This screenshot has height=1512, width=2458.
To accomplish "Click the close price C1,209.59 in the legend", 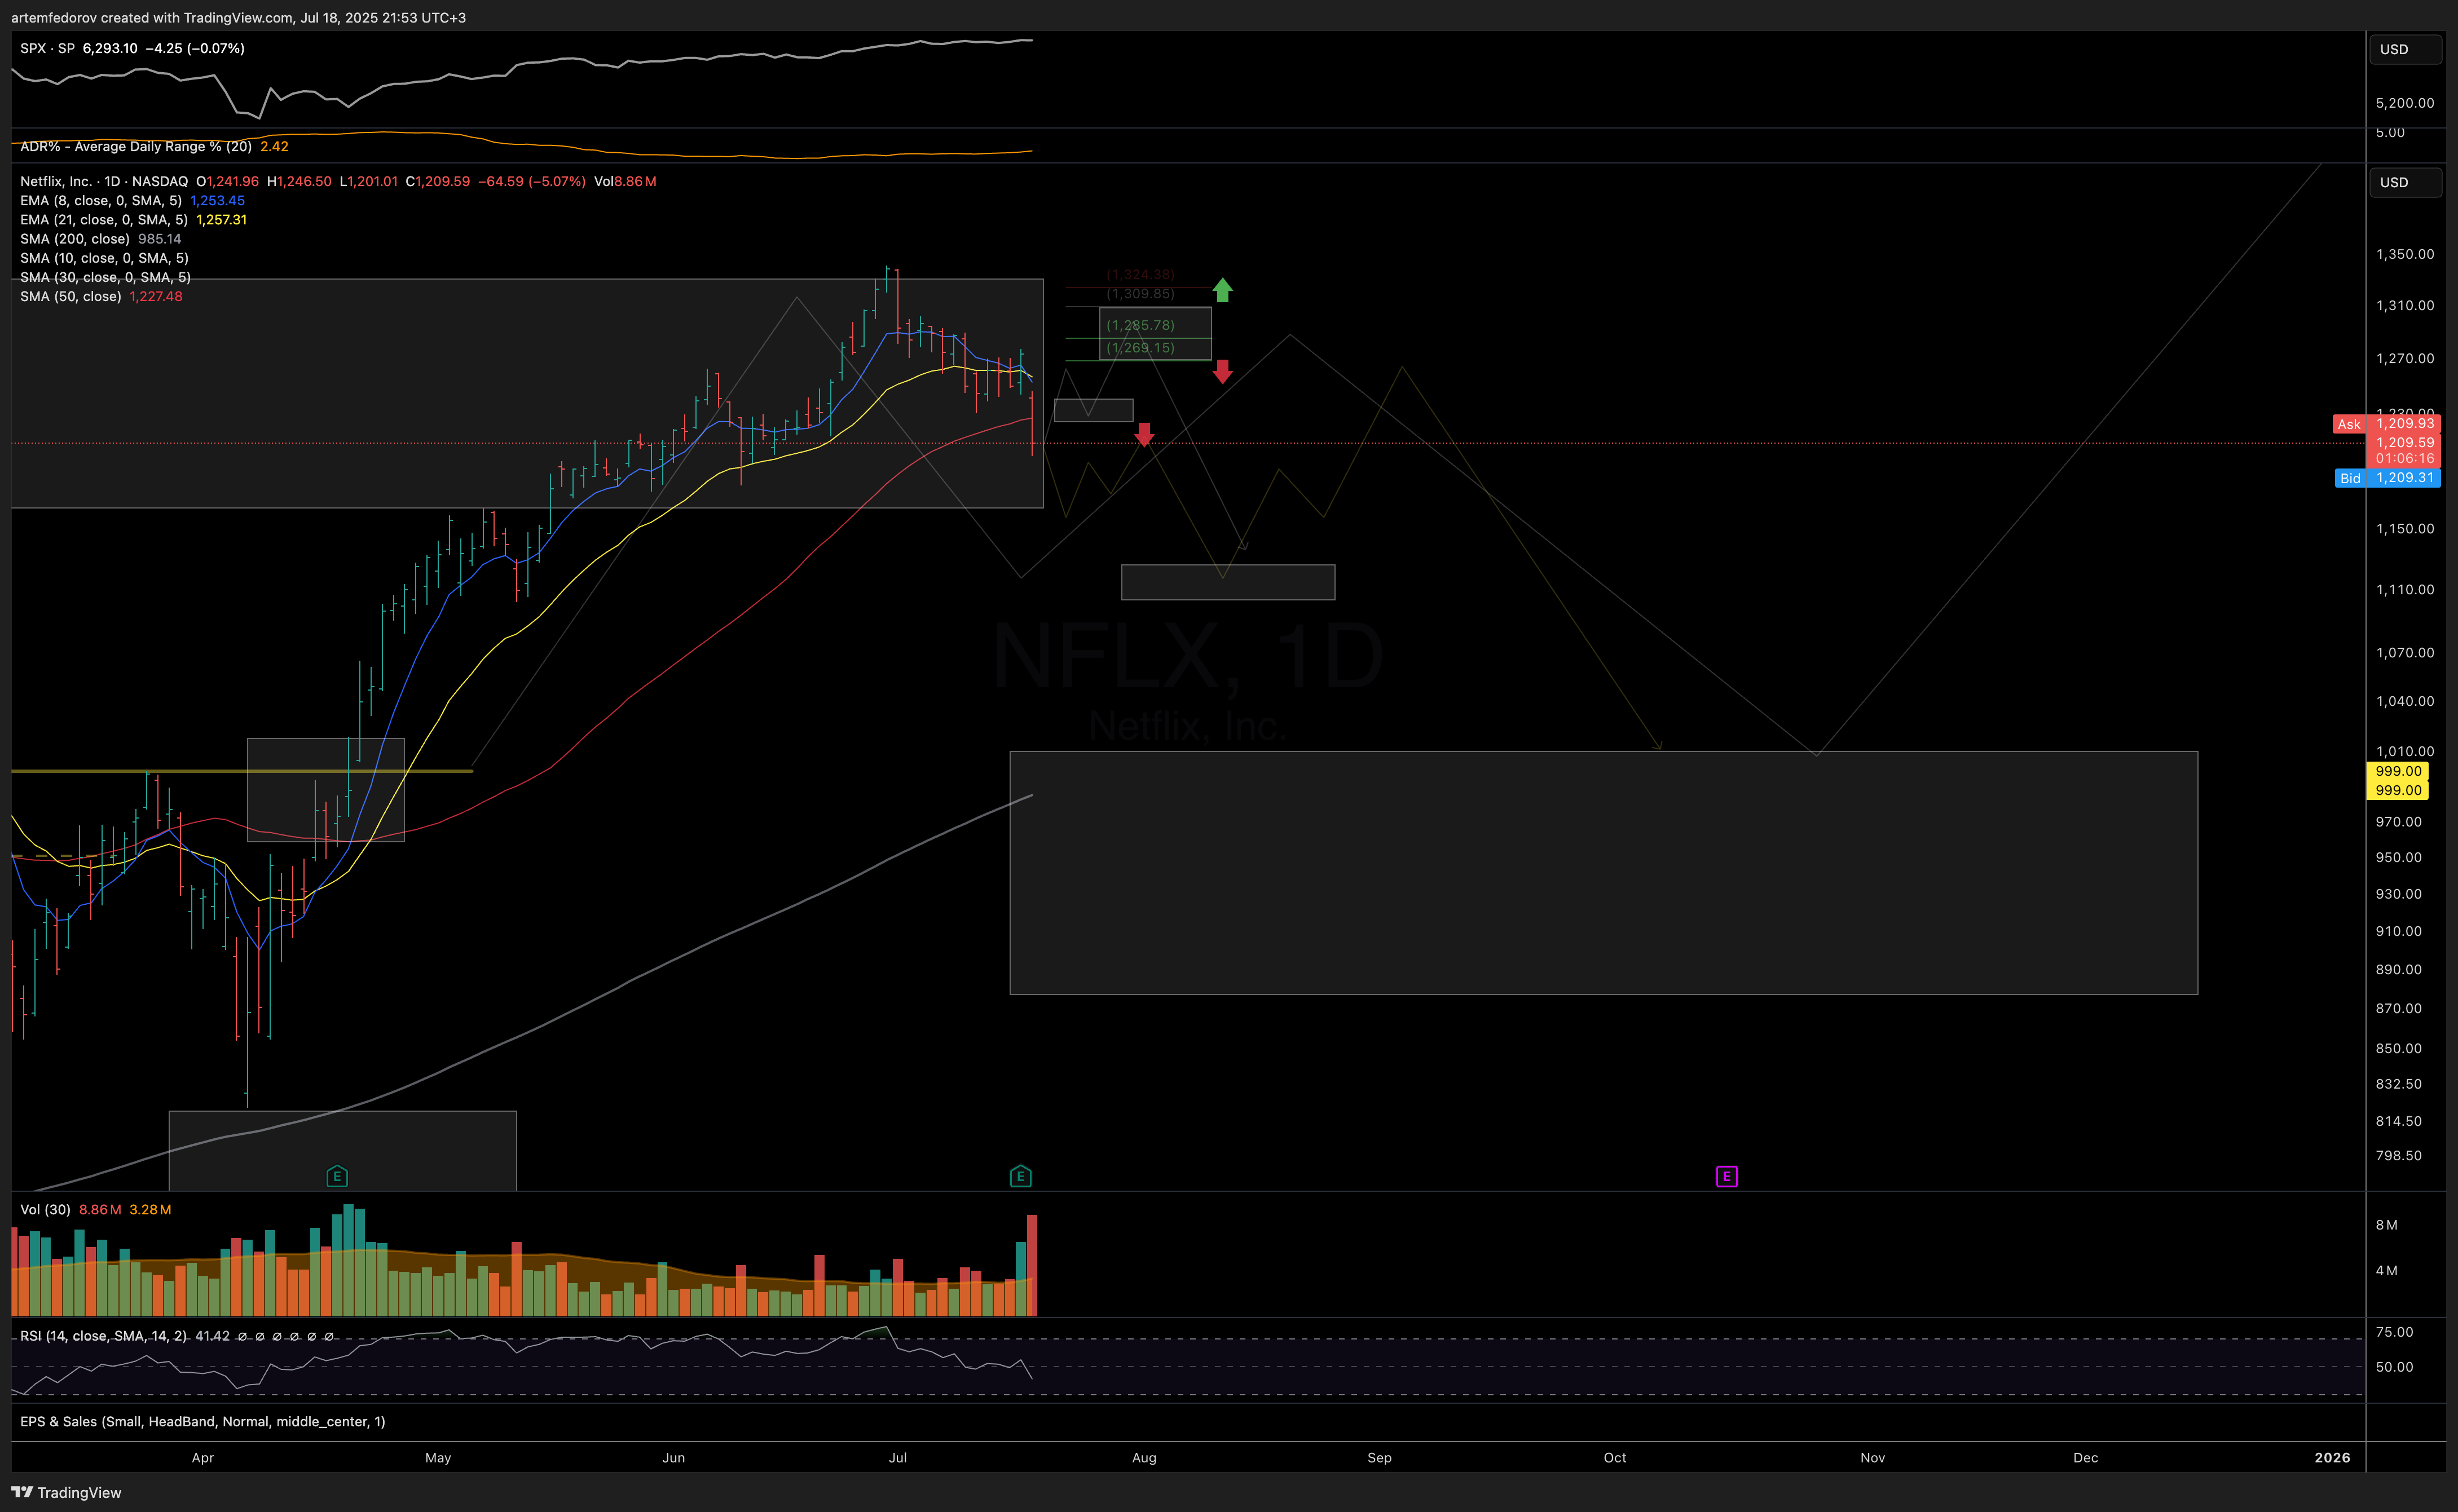I will tap(437, 181).
